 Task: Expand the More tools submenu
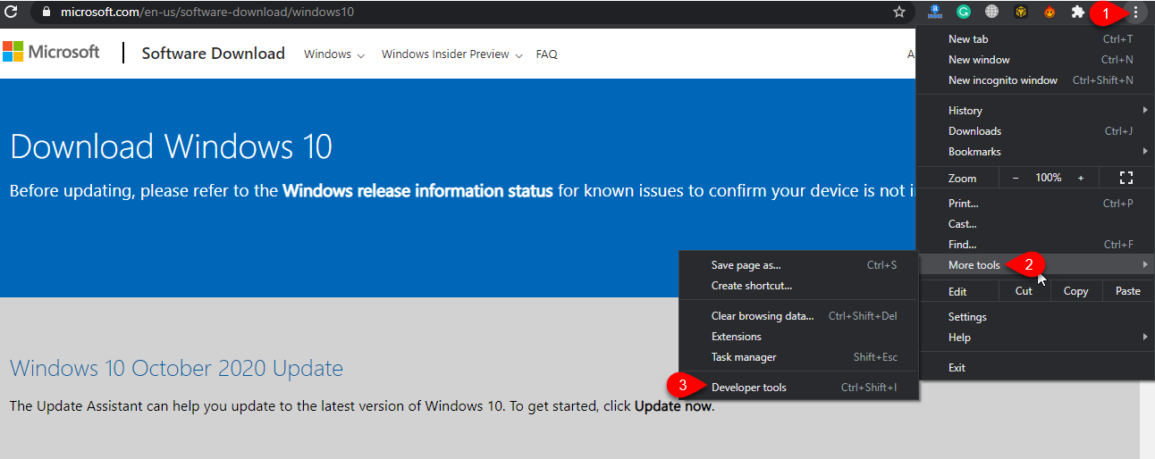[x=1035, y=265]
